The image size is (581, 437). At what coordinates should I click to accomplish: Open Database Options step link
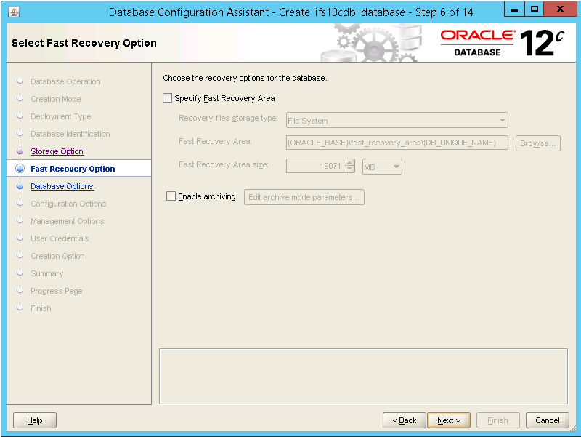(x=62, y=186)
